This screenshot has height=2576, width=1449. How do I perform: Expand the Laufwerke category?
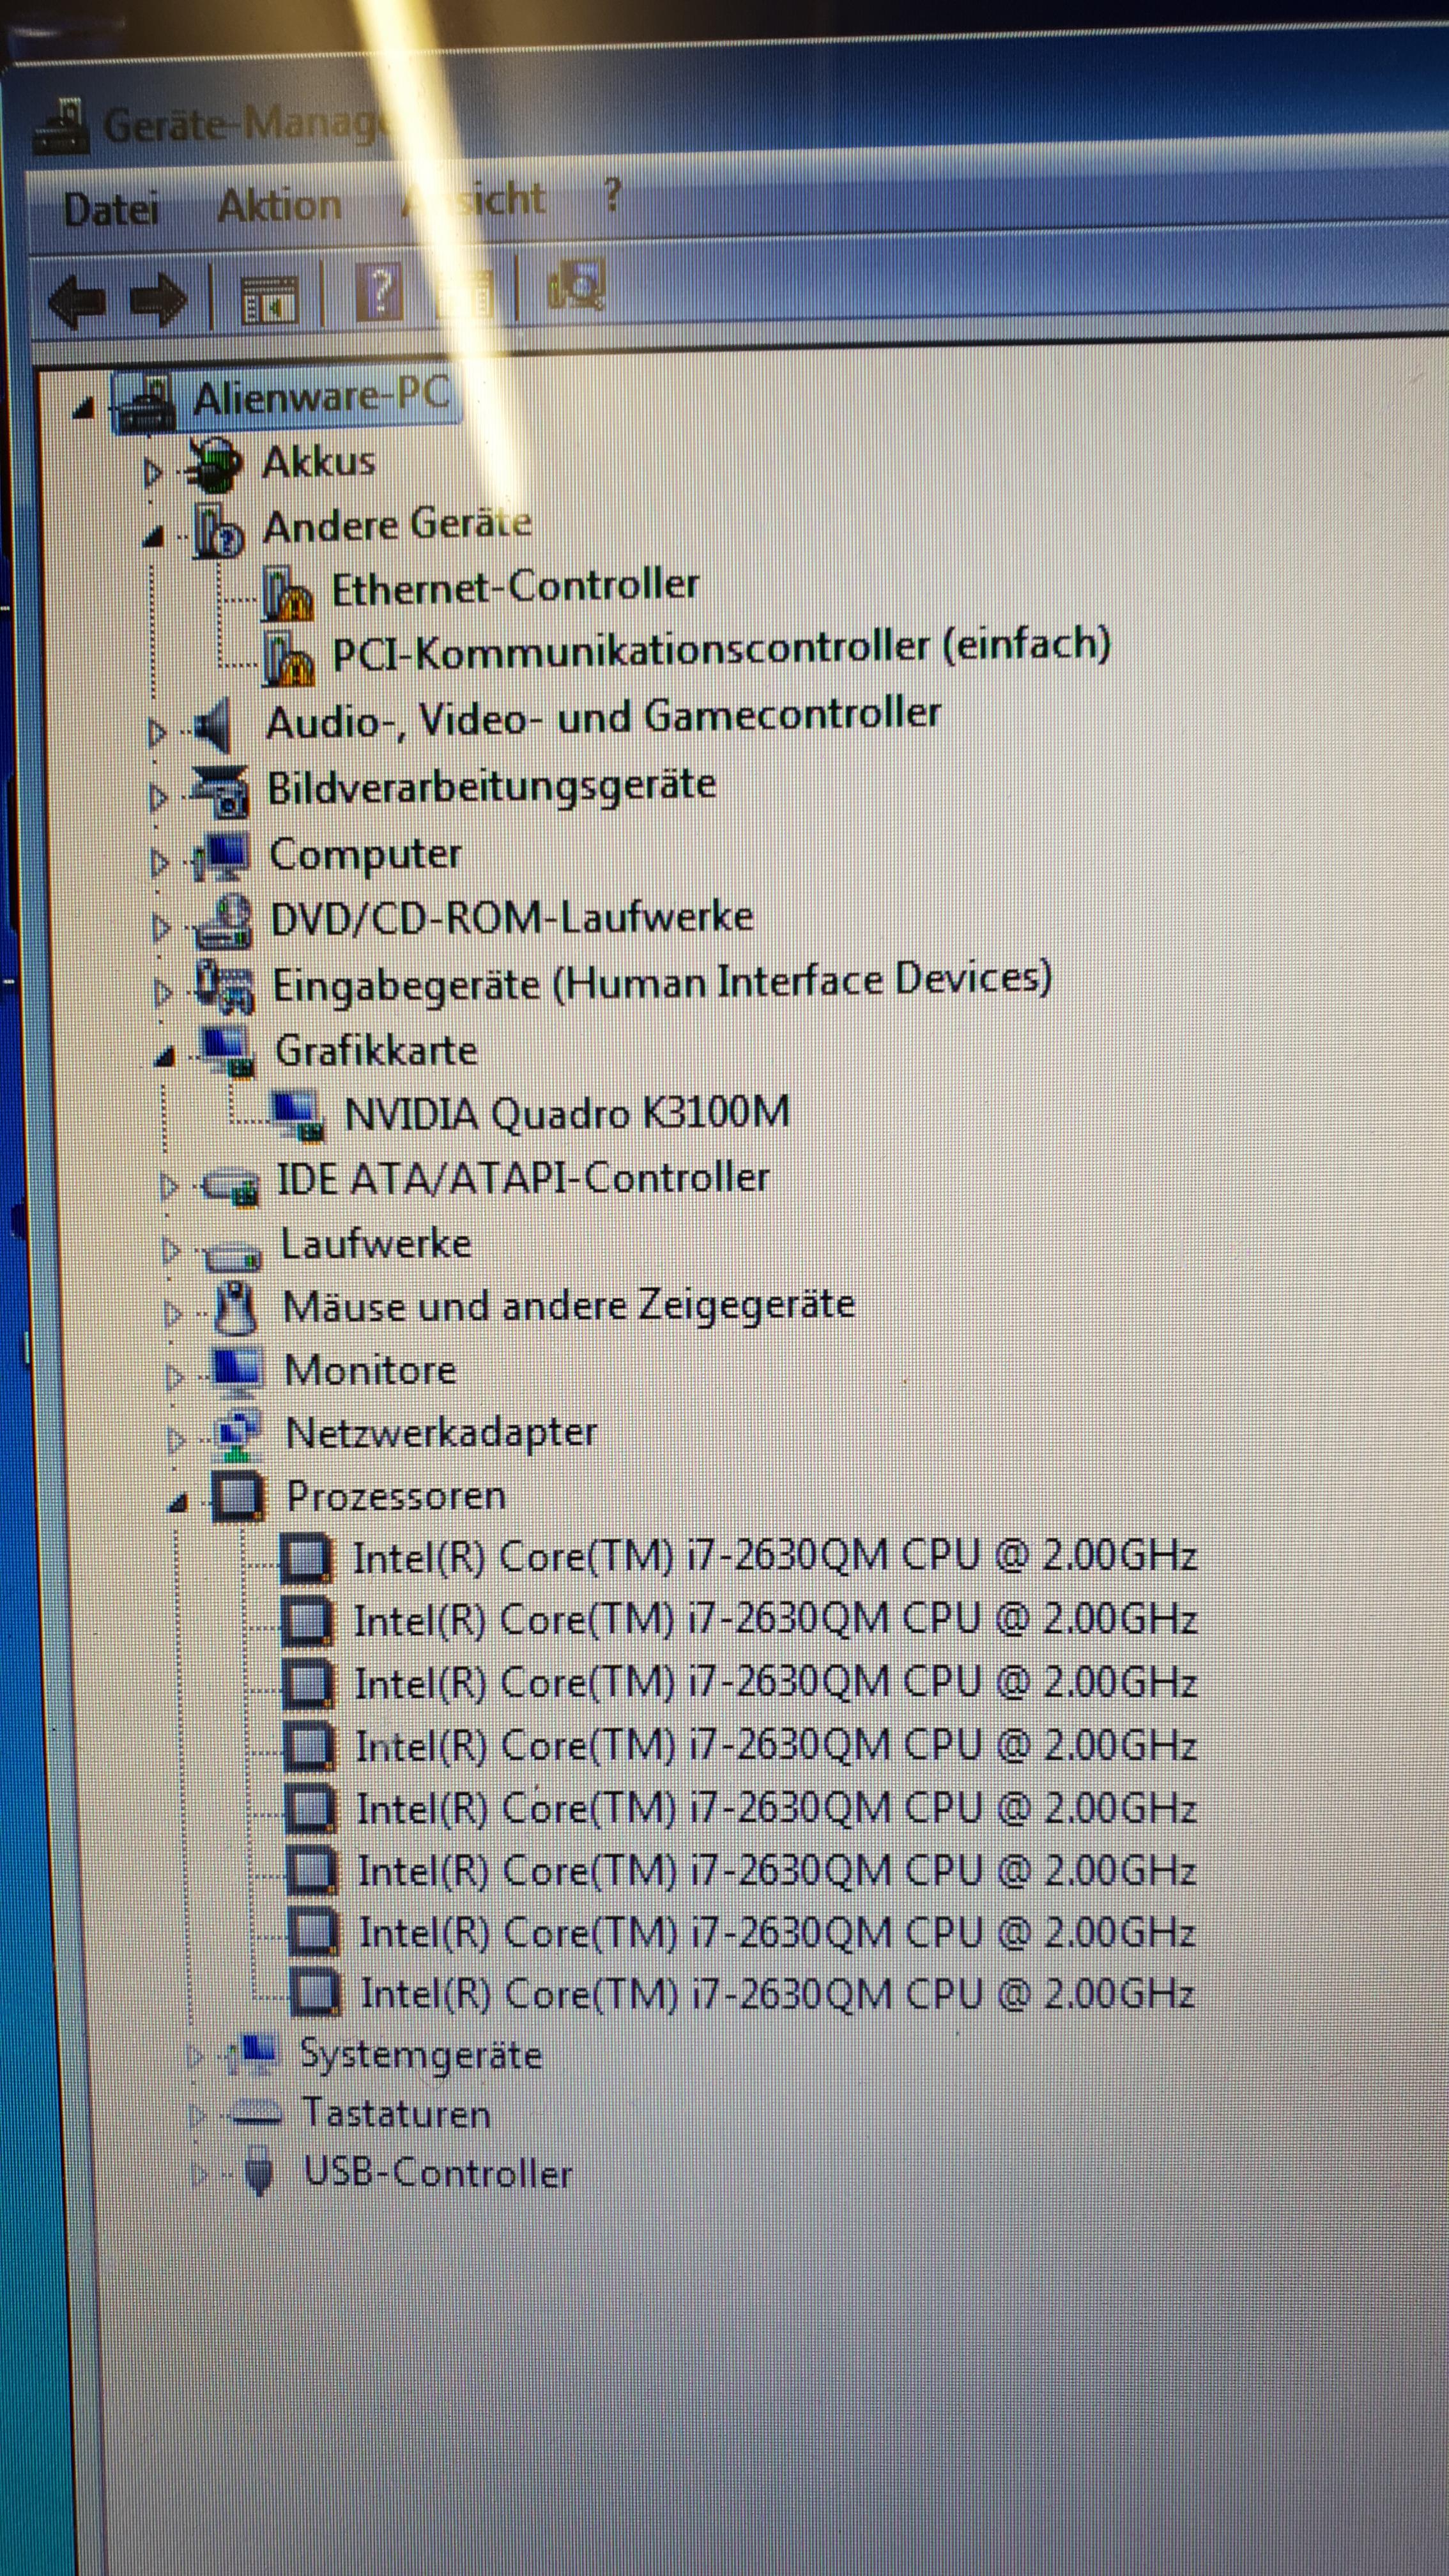(x=171, y=1250)
